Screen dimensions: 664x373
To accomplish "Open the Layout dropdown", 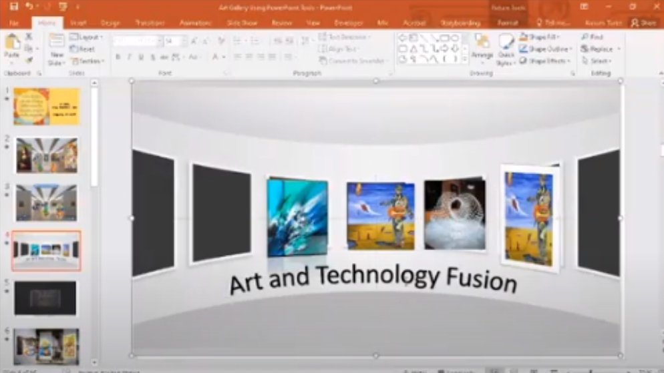I will click(86, 37).
